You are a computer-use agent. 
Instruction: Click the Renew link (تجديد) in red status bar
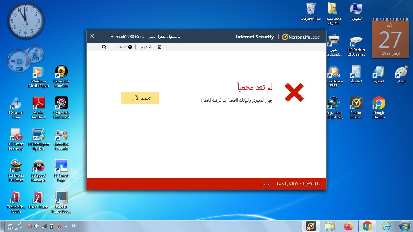pos(266,184)
